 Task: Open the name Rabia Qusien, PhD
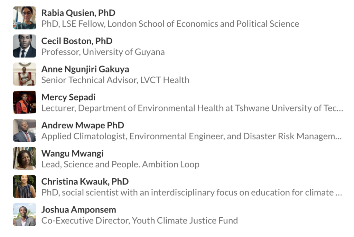point(78,13)
